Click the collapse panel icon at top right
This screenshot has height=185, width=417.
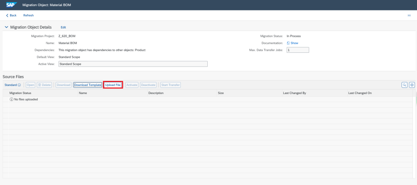pyautogui.click(x=409, y=15)
